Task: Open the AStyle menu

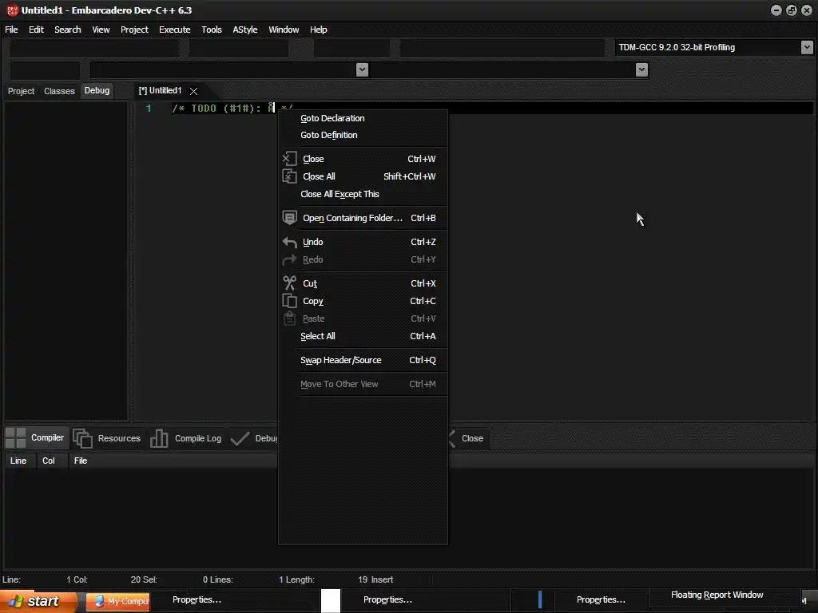Action: pos(244,30)
